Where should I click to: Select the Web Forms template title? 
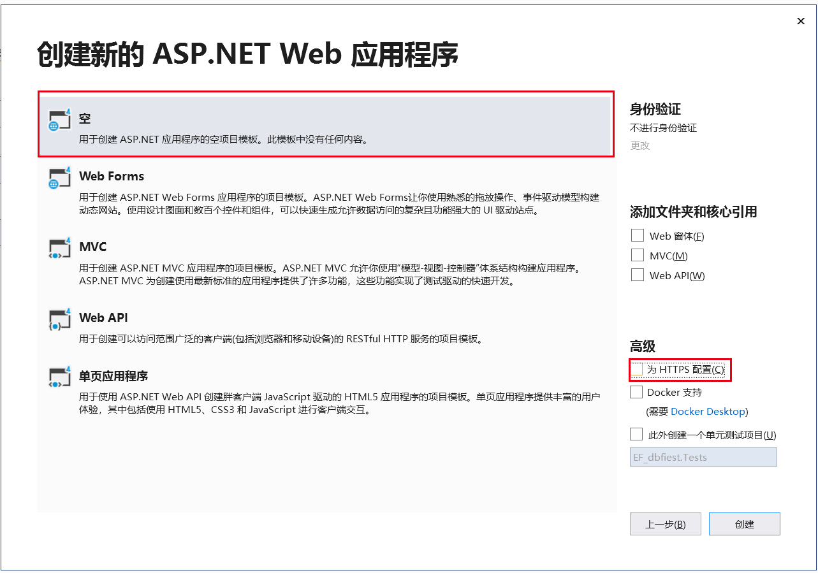[112, 176]
